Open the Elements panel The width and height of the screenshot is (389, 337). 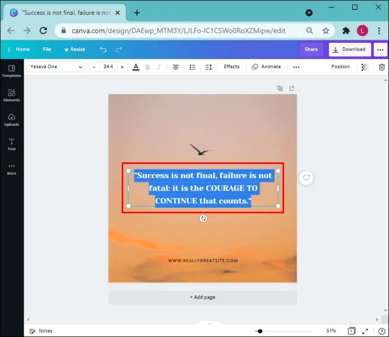[12, 95]
